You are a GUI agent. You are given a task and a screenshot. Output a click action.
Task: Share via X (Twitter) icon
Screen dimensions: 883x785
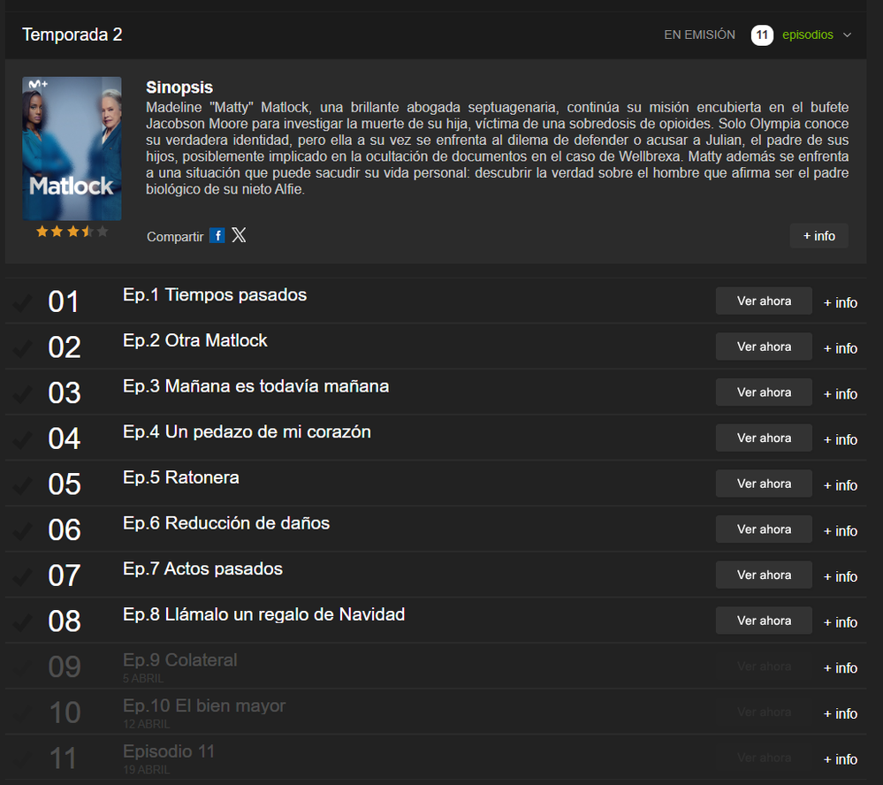(x=239, y=235)
